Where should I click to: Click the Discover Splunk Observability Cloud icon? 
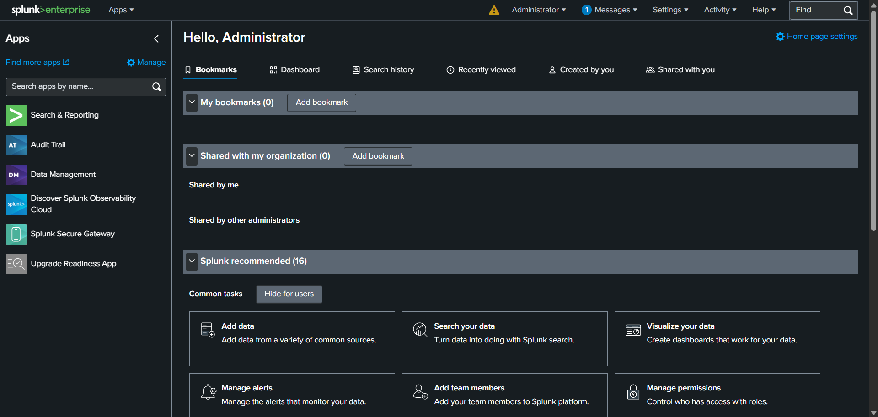point(16,204)
